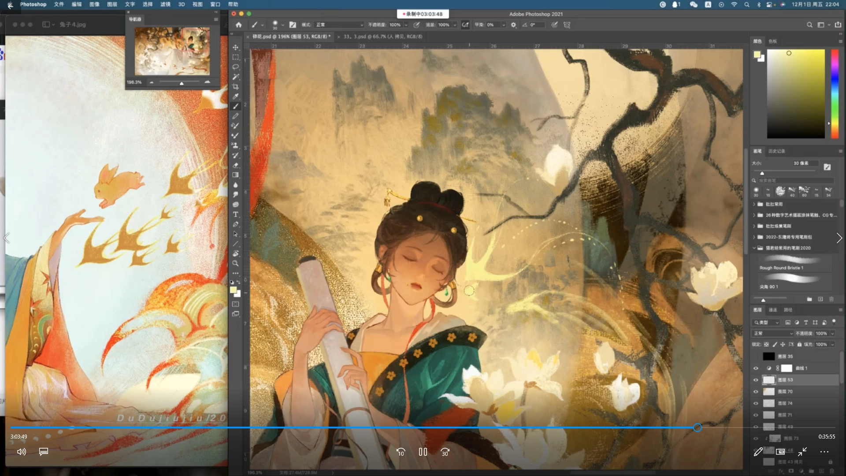
Task: Click the vertical hue spectrum slider
Action: 835,93
